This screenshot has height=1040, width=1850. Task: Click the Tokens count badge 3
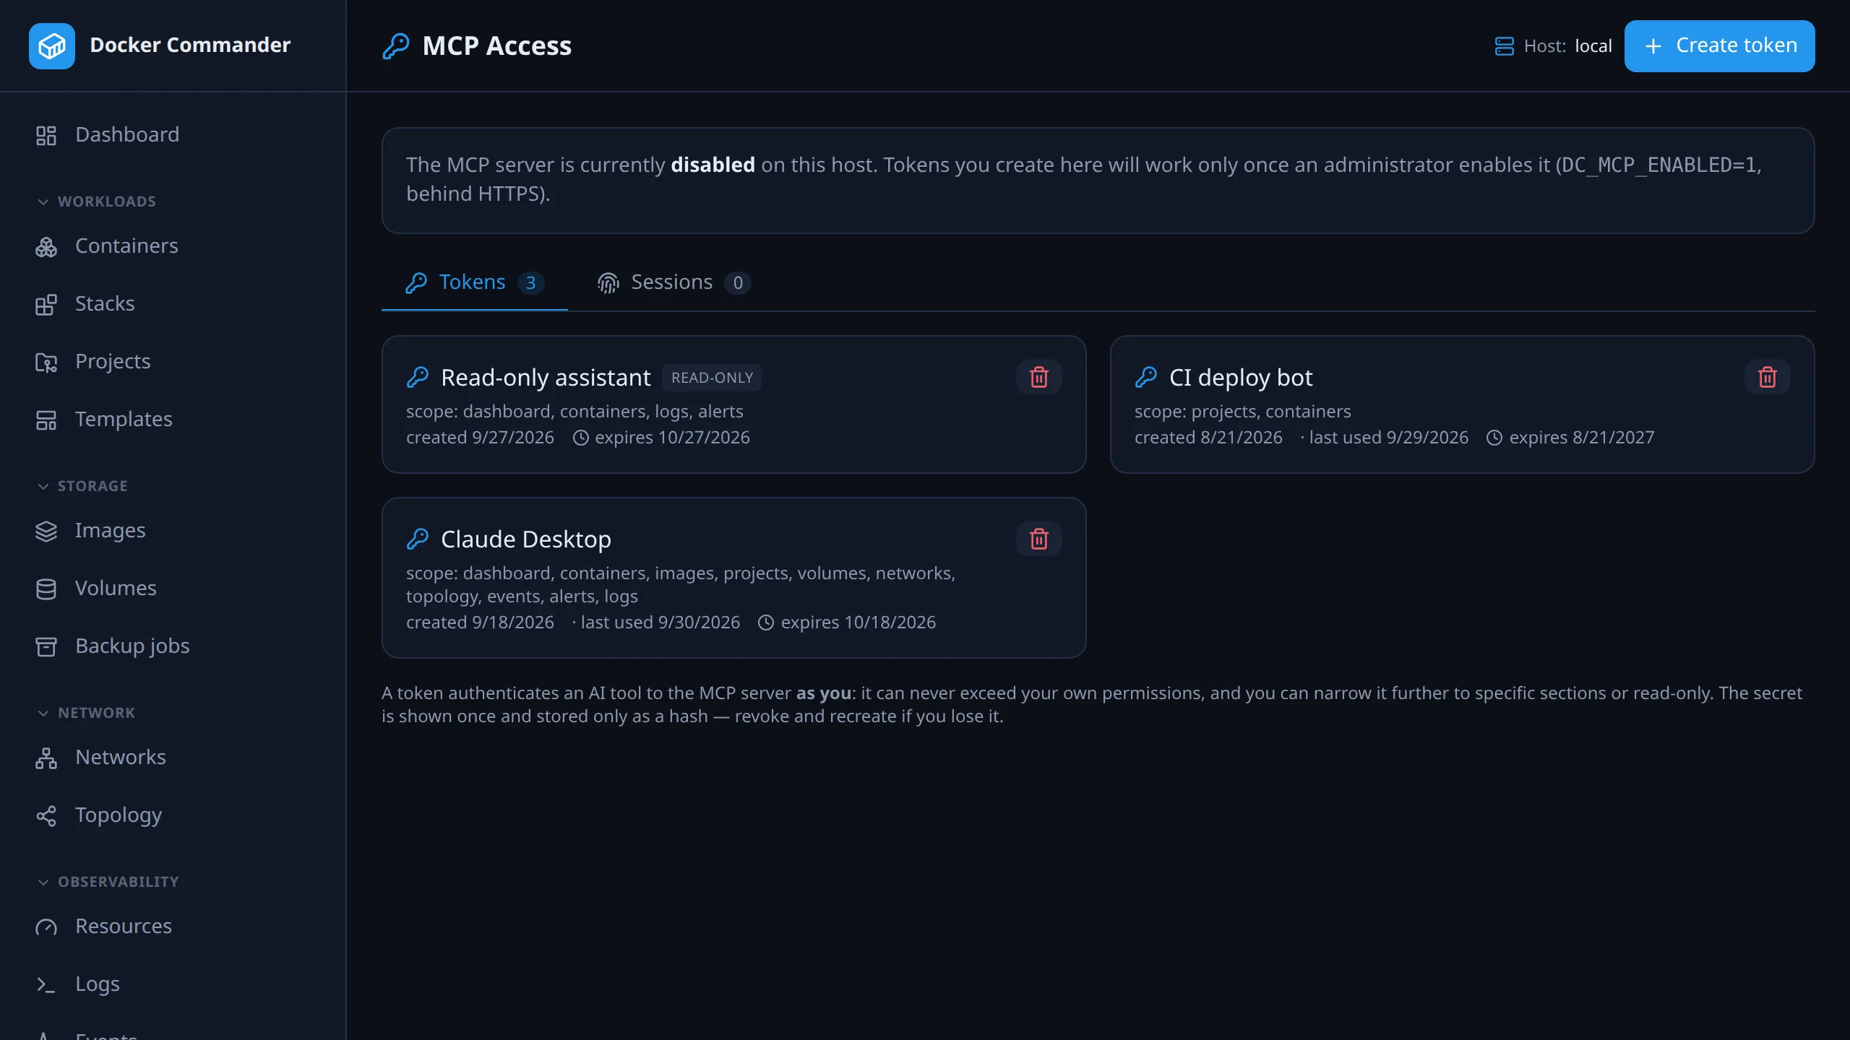(x=530, y=282)
